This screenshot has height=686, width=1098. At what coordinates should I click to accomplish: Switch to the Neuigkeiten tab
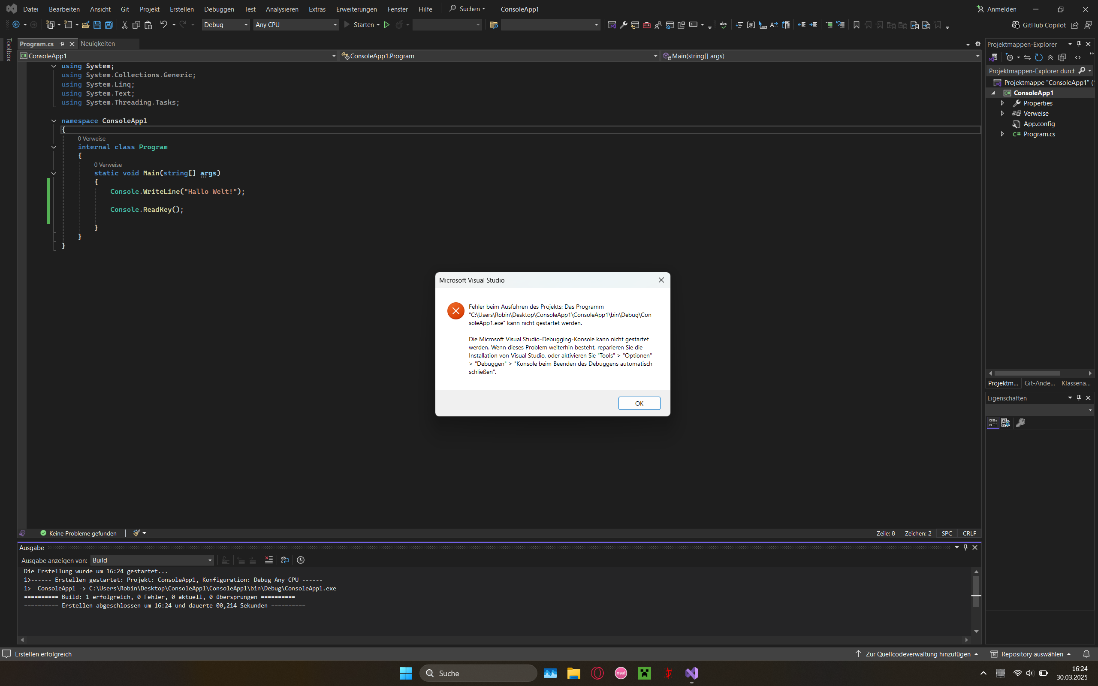(97, 44)
